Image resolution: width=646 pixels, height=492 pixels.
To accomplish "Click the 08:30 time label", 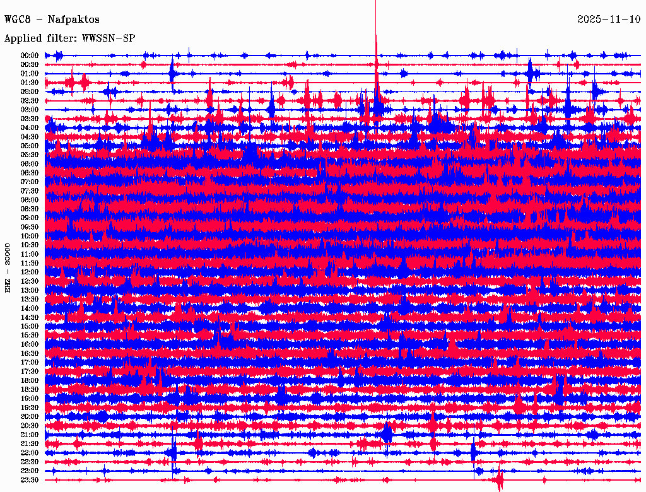I will (30, 209).
